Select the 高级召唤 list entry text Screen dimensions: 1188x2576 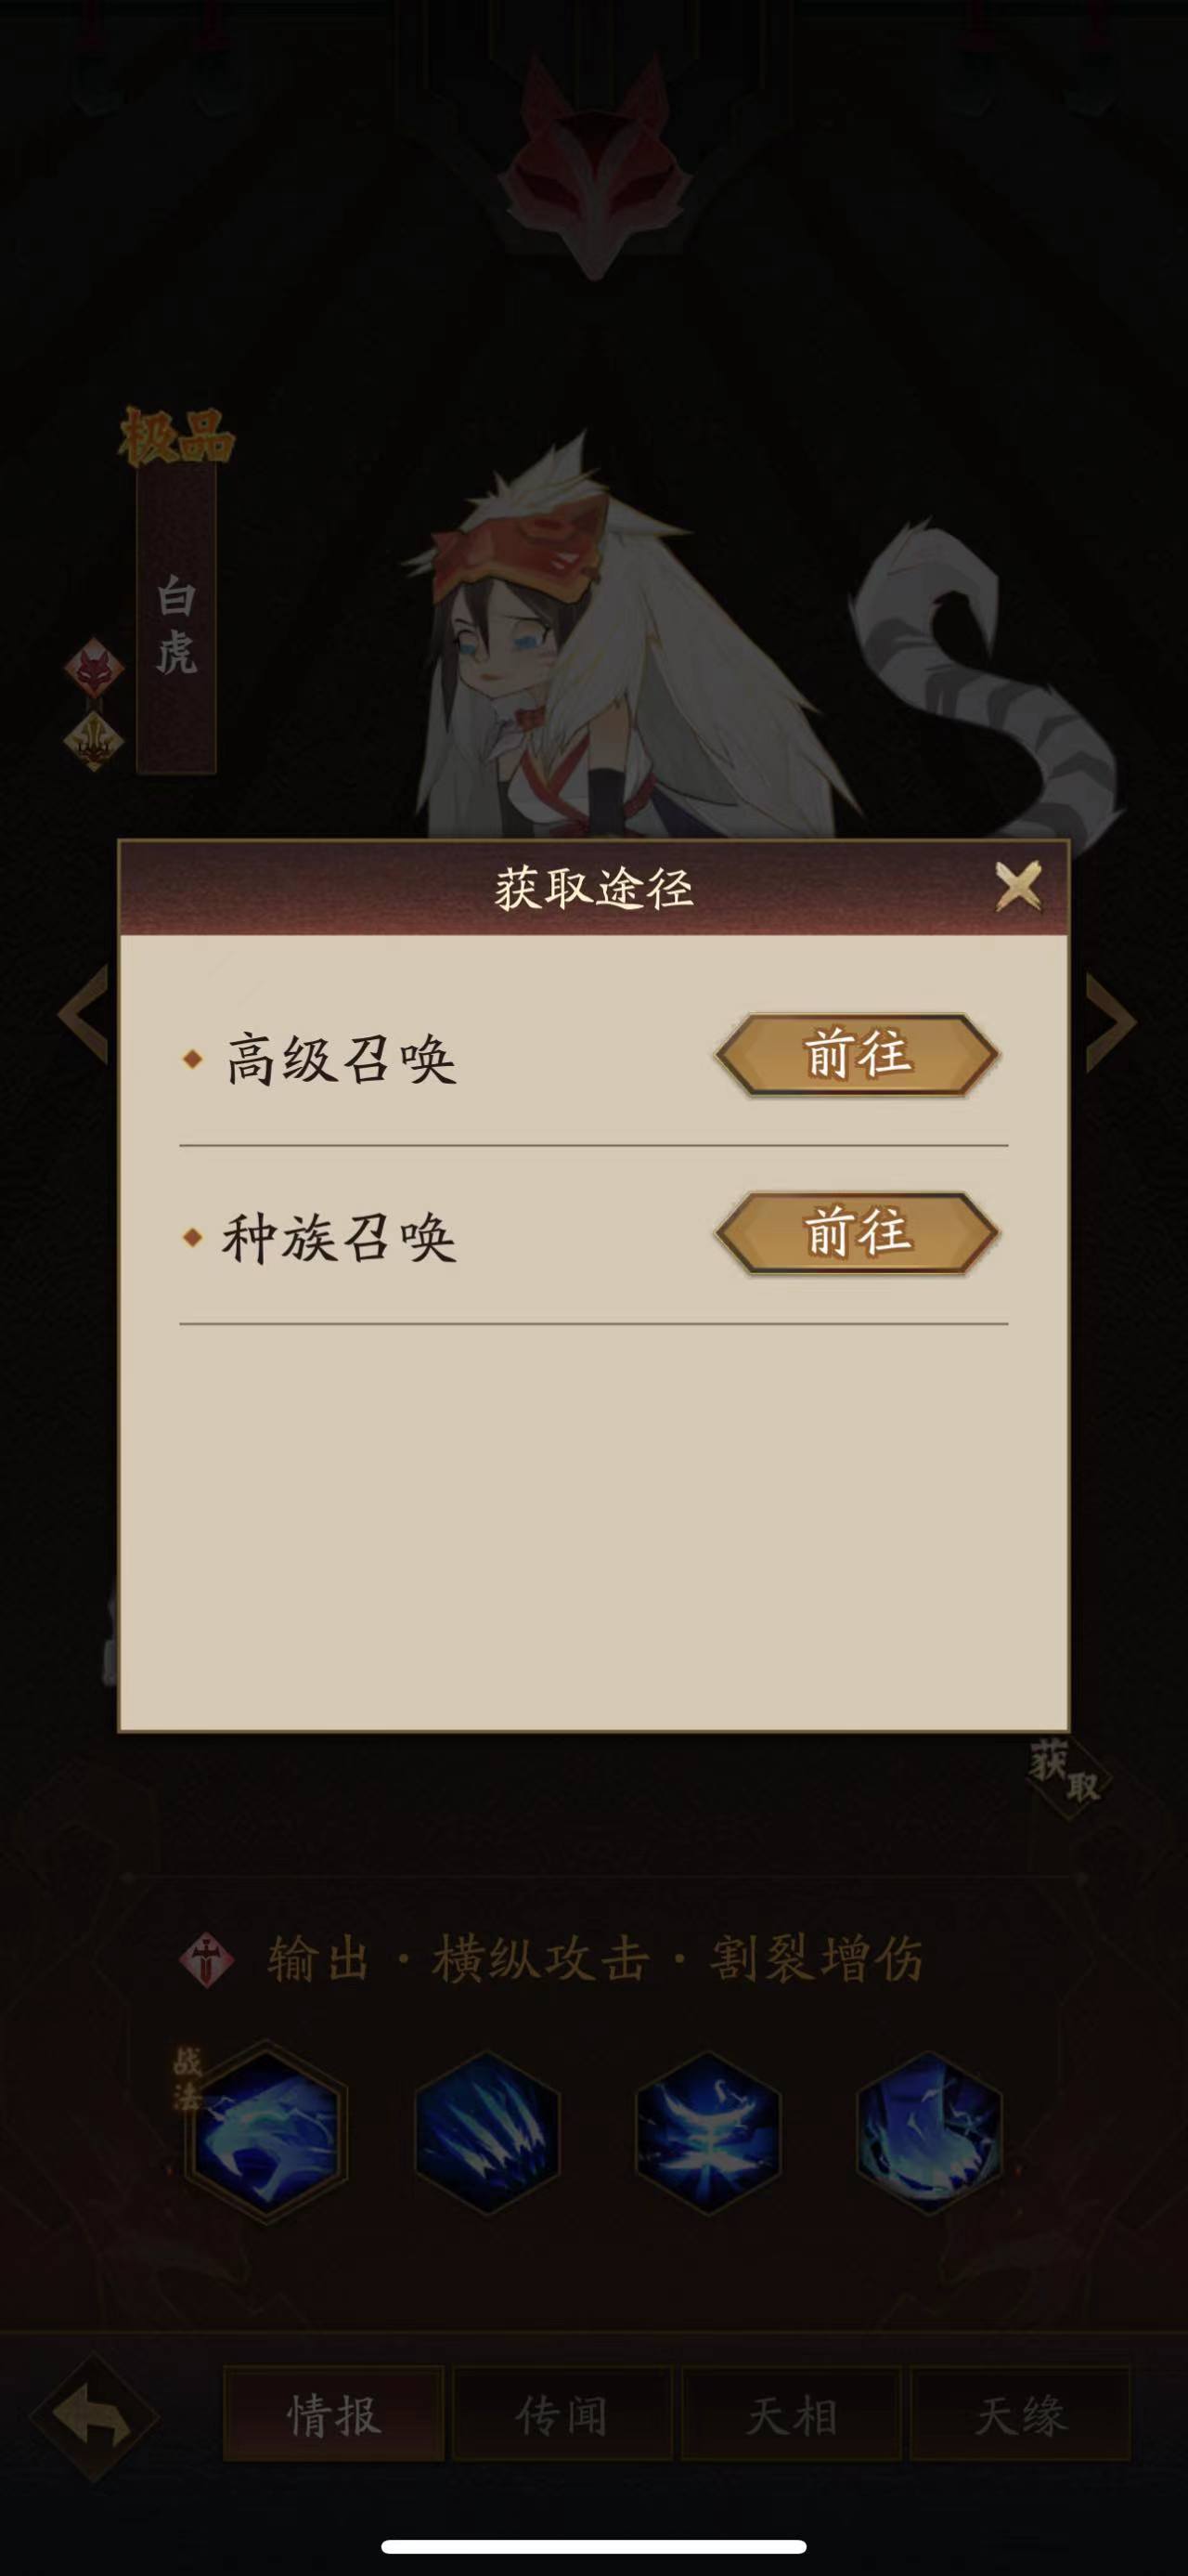click(340, 1060)
